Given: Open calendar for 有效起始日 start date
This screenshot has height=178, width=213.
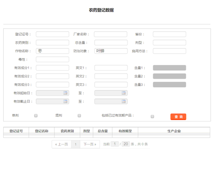Looking at the screenshot, I should [65, 93].
